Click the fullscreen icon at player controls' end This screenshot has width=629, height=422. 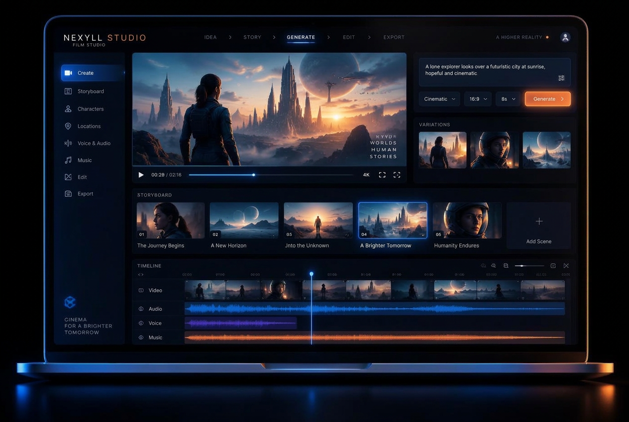[397, 175]
